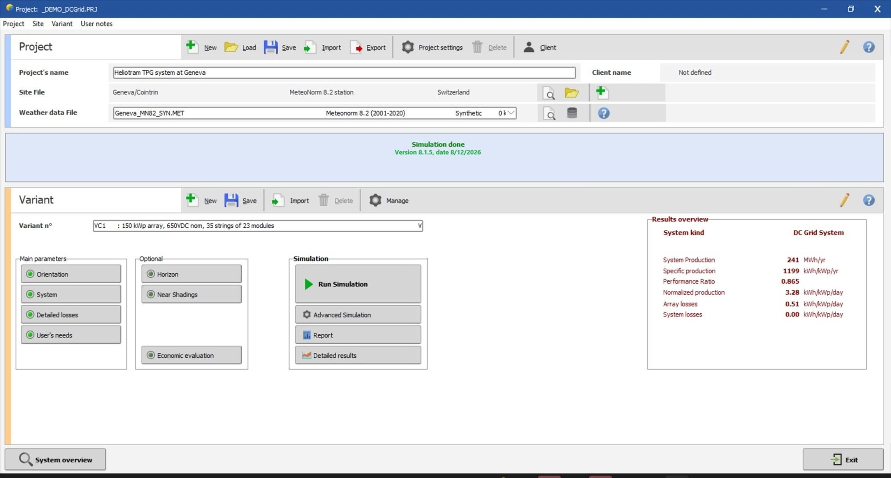The width and height of the screenshot is (891, 478).
Task: Open Project settings
Action: coord(432,47)
